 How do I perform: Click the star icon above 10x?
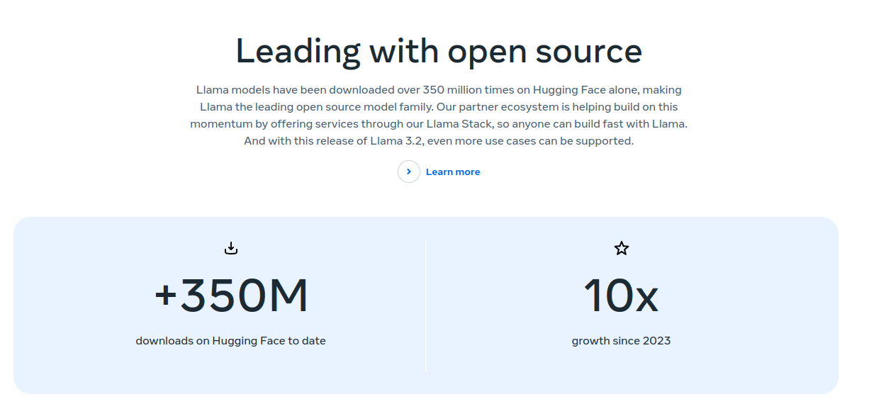tap(622, 248)
